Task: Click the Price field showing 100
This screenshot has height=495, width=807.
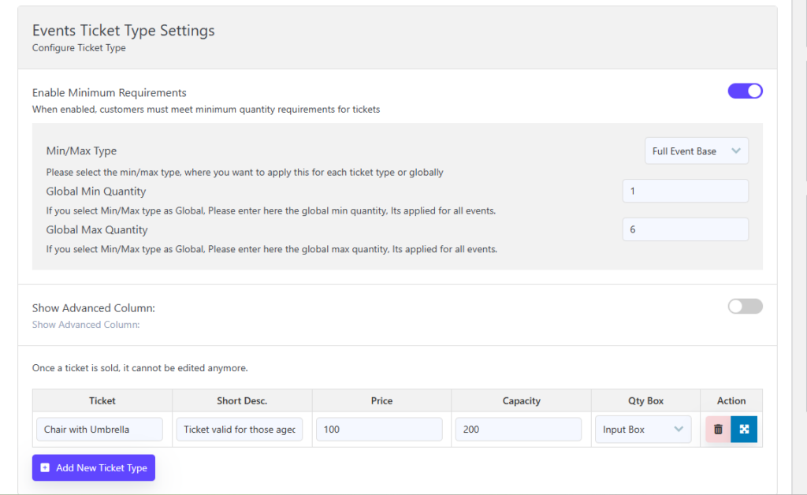Action: pyautogui.click(x=379, y=429)
